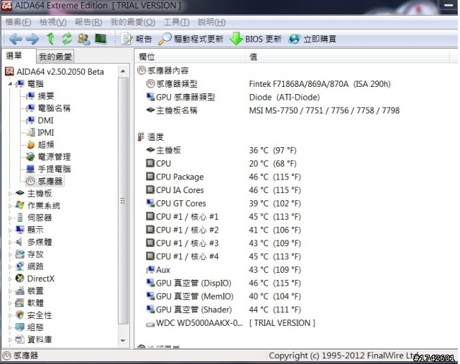Screen dimensions: 460x364
Task: Select GPU 真空管 (DispIO) row
Action: 224,283
